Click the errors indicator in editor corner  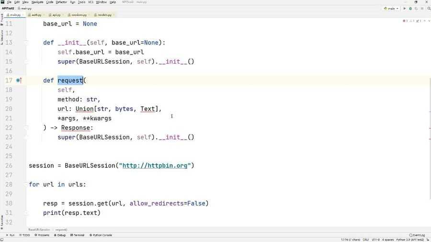tap(405, 21)
